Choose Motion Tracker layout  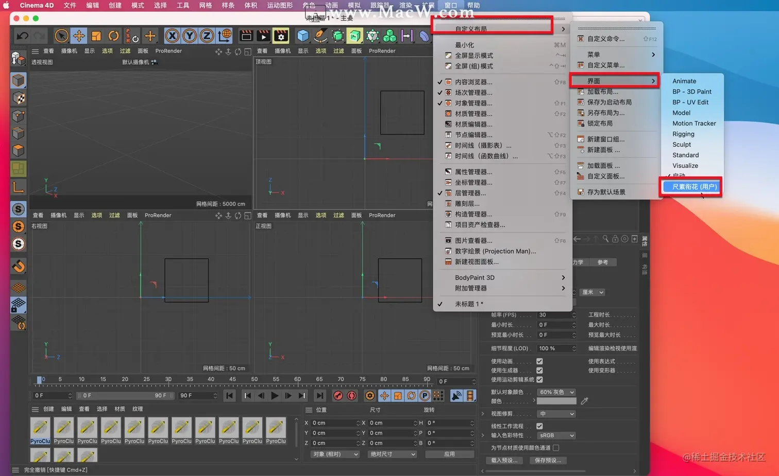[x=694, y=124]
